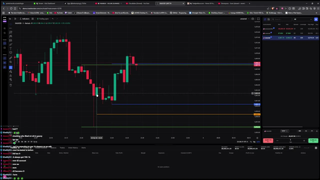Open the emoji icons tool

[10, 52]
